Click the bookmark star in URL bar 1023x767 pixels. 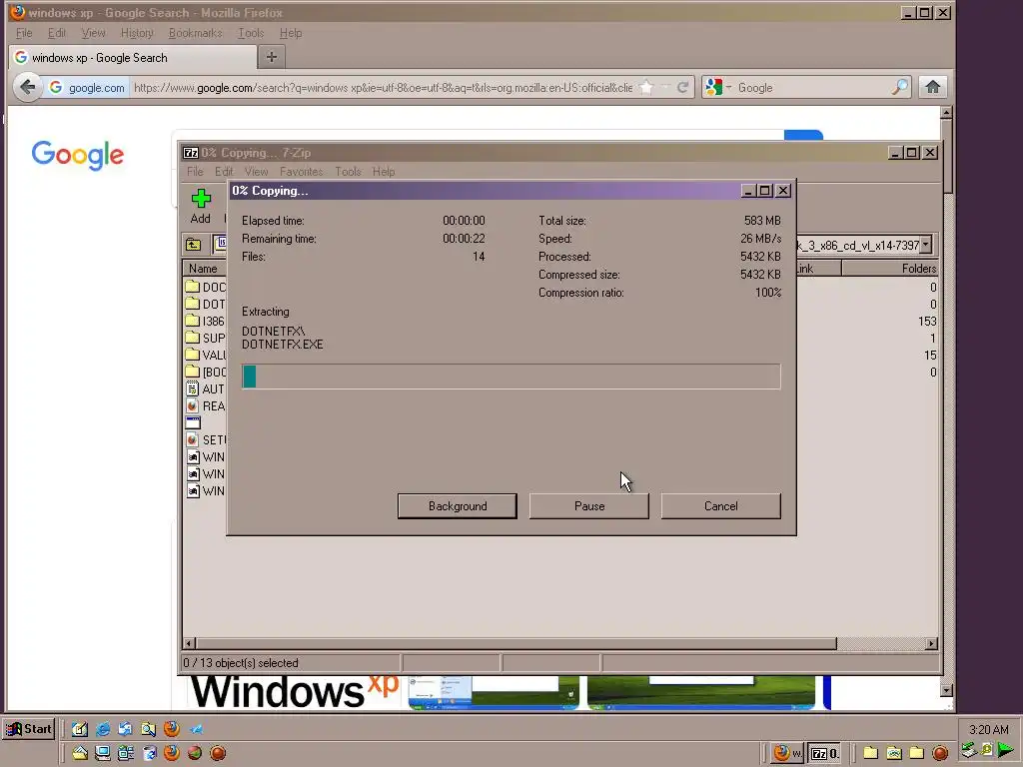coord(646,88)
